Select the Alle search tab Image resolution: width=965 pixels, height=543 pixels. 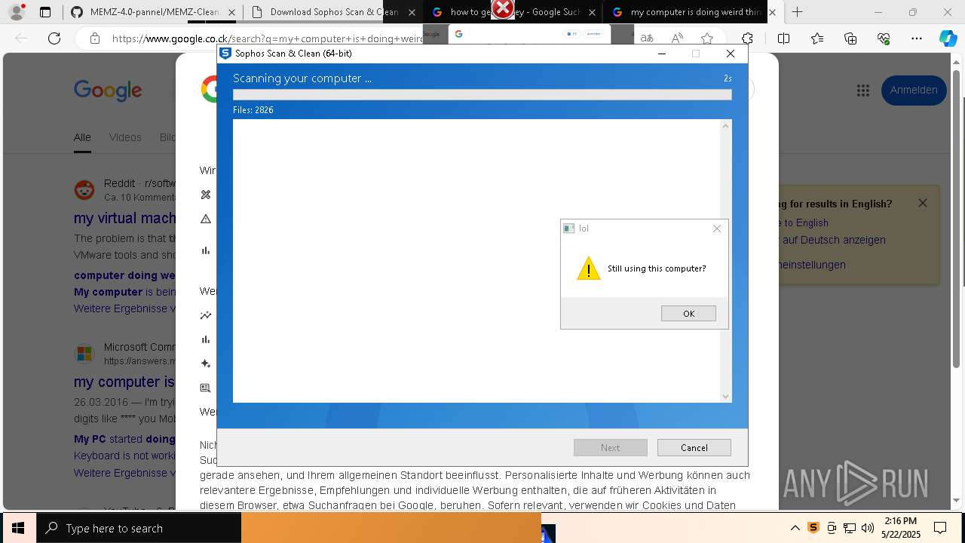click(x=82, y=137)
